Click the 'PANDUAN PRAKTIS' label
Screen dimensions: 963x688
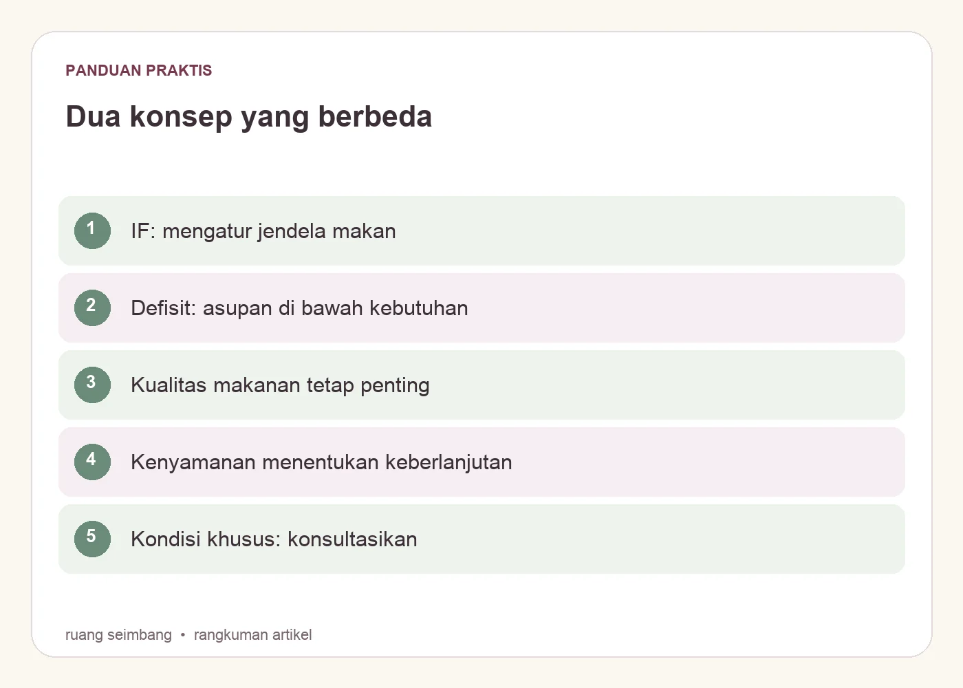pos(139,70)
